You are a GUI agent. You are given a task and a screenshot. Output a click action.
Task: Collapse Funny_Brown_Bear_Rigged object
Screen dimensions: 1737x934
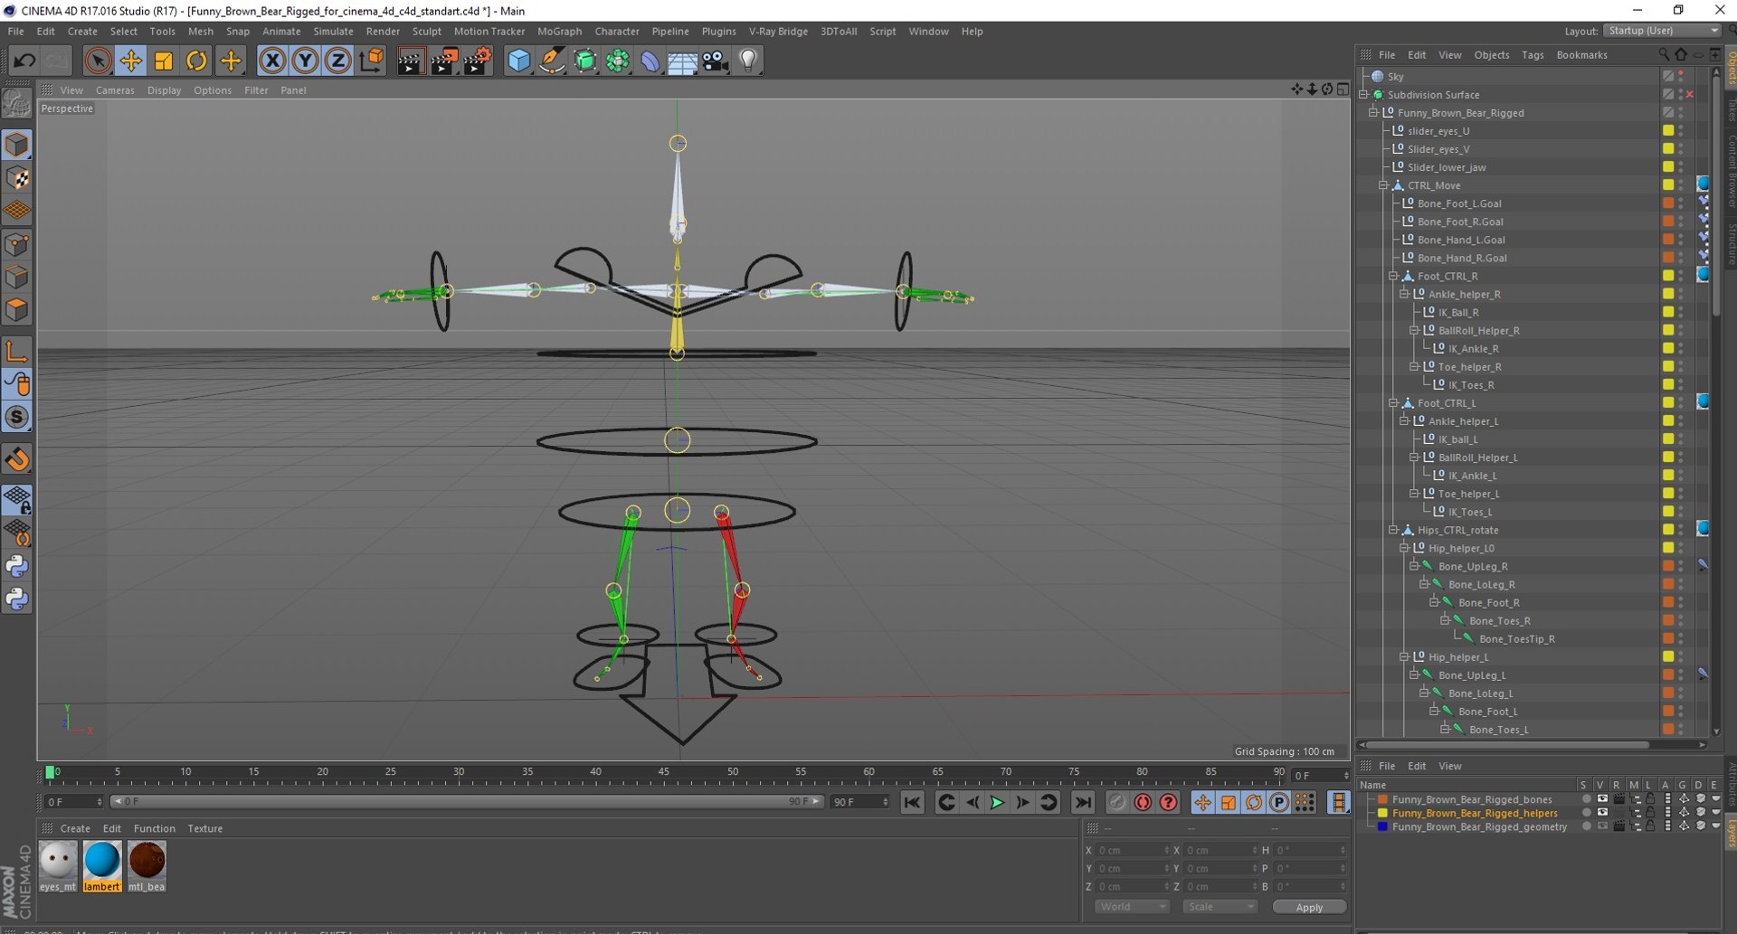tap(1373, 113)
